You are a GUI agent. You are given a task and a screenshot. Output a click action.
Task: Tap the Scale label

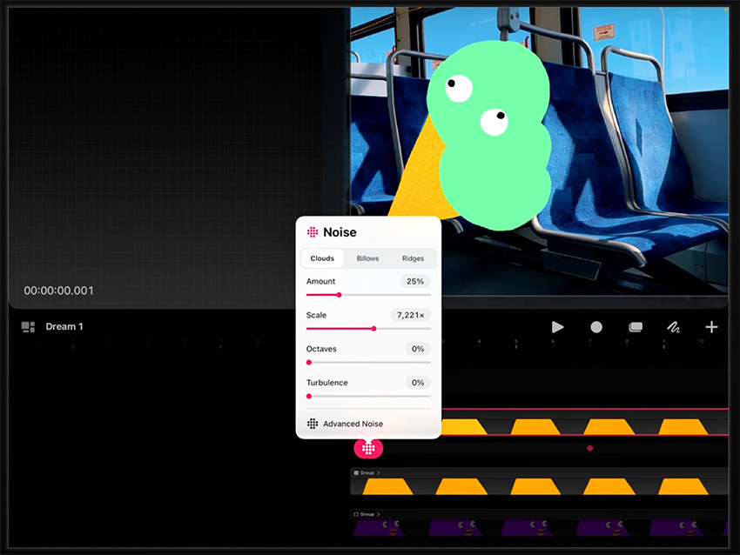(316, 315)
